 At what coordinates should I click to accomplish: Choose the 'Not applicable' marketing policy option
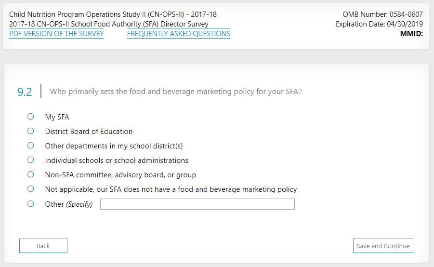tap(31, 189)
